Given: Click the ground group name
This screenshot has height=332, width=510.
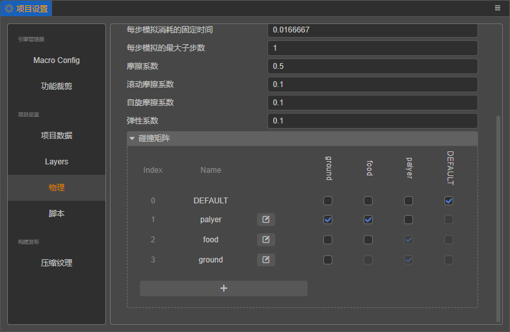Looking at the screenshot, I should tap(211, 260).
